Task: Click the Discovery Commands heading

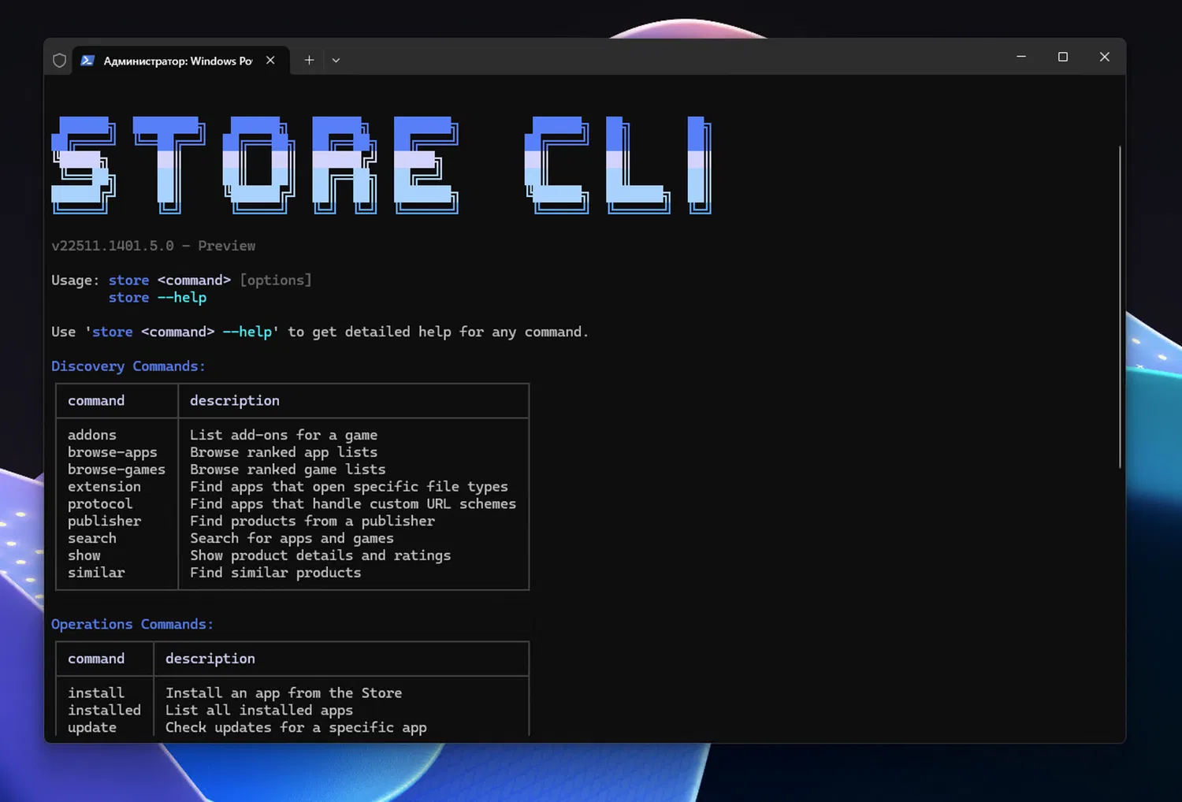Action: [x=128, y=366]
